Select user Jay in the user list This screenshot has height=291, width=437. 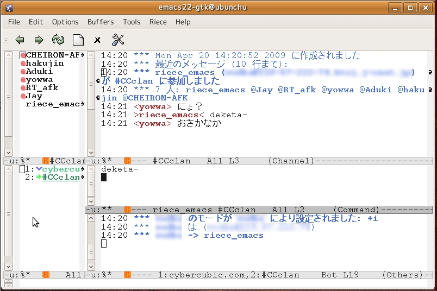34,96
